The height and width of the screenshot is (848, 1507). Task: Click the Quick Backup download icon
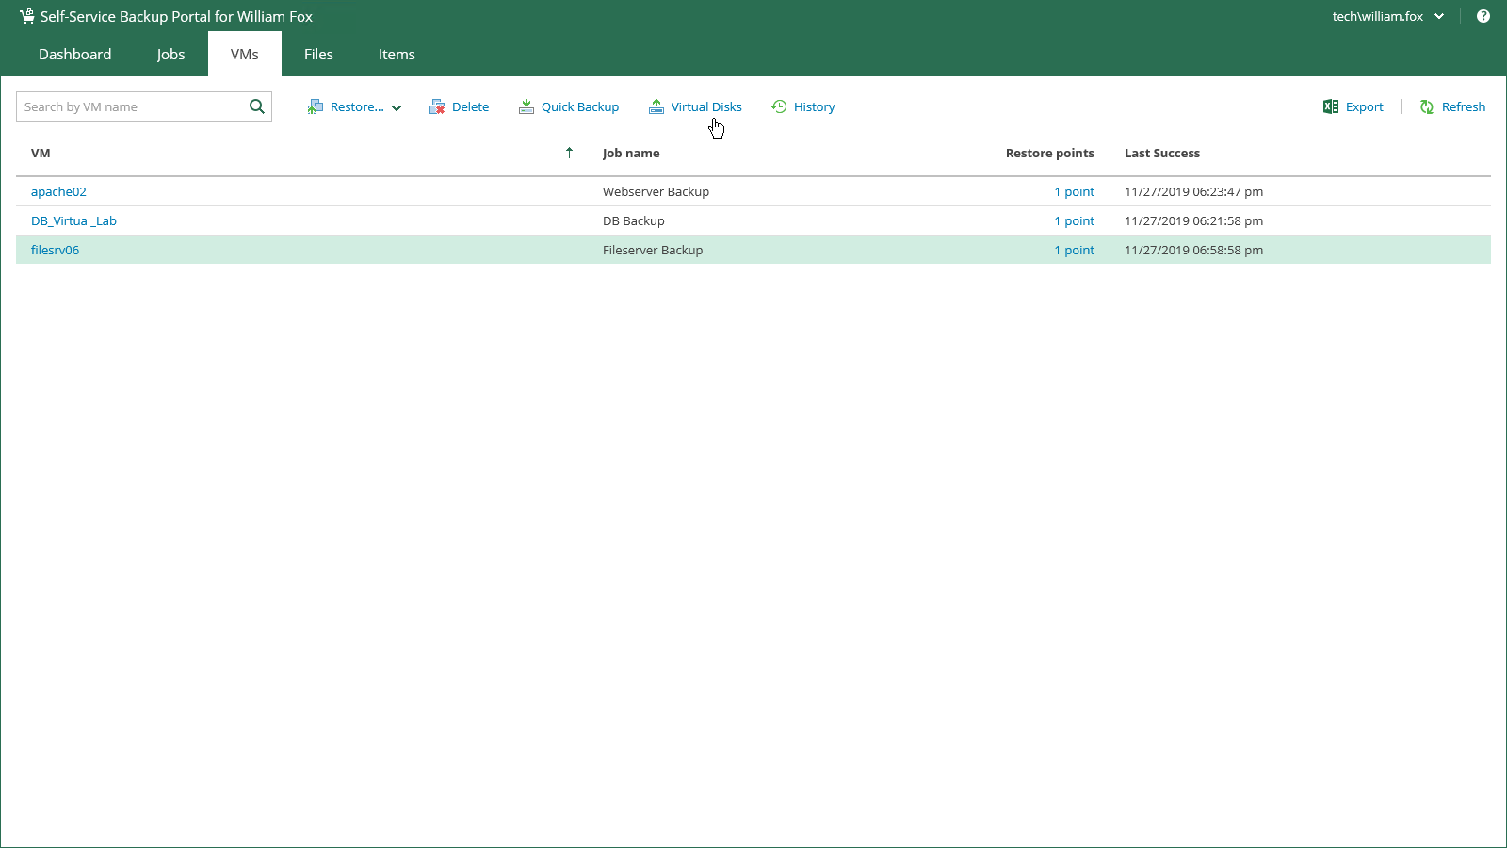(527, 107)
